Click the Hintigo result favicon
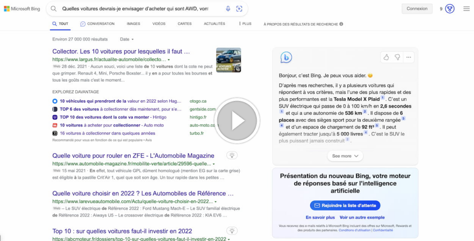The height and width of the screenshot is (241, 474). pos(55,117)
